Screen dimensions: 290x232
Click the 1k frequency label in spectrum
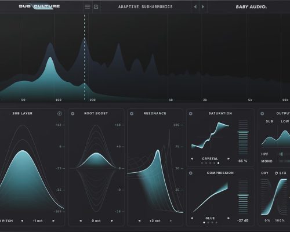tap(171, 100)
